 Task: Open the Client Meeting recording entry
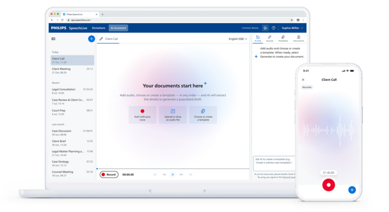tap(72, 70)
